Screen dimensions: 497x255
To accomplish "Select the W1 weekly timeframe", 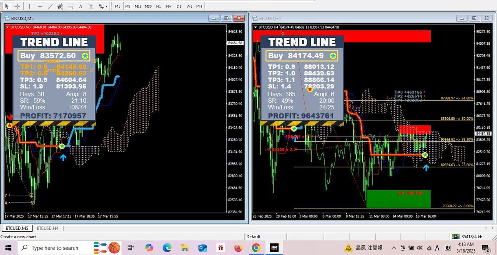I will point(189,6).
